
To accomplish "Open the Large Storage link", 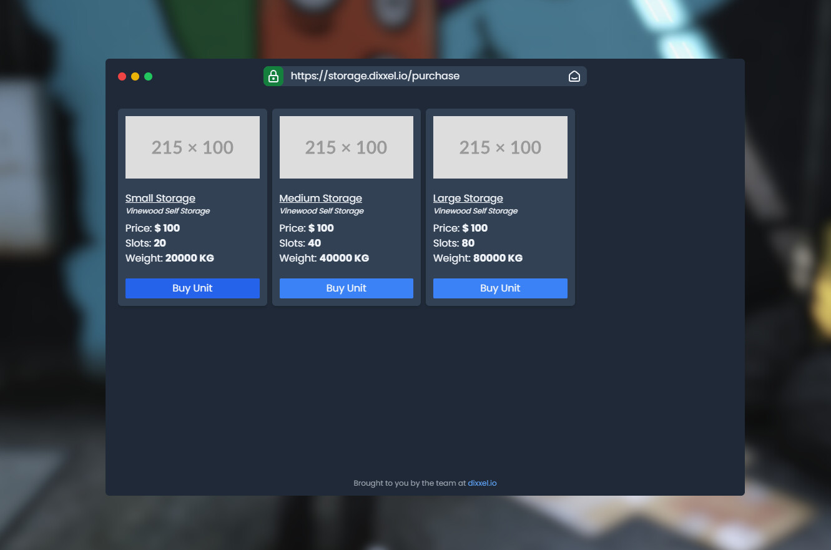I will (468, 198).
